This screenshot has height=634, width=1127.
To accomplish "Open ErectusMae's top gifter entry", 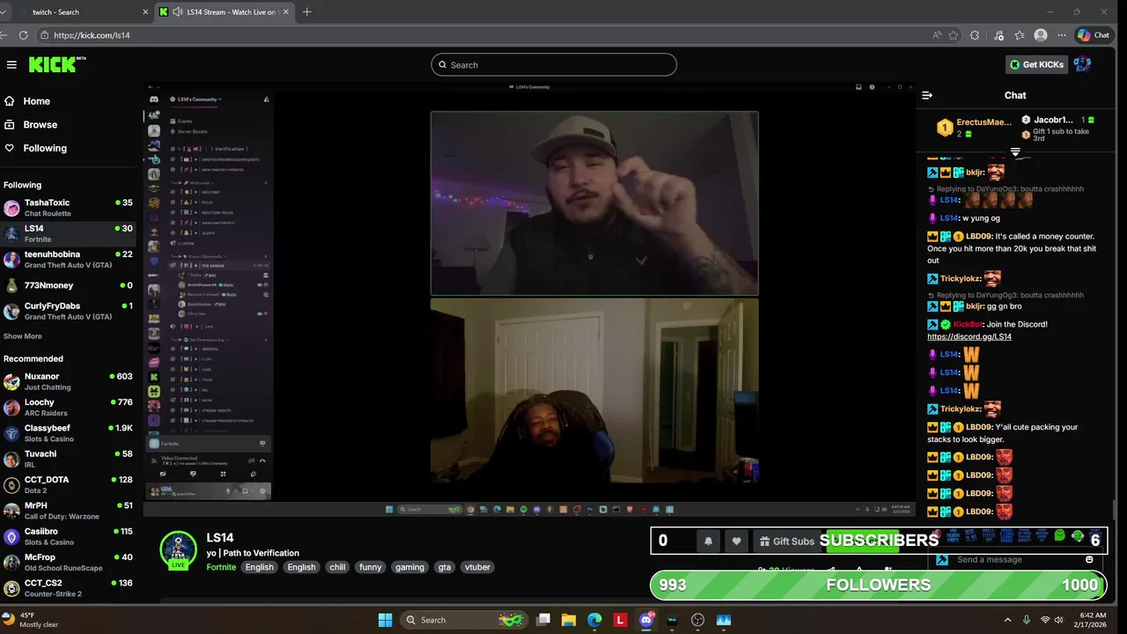I will (x=972, y=127).
